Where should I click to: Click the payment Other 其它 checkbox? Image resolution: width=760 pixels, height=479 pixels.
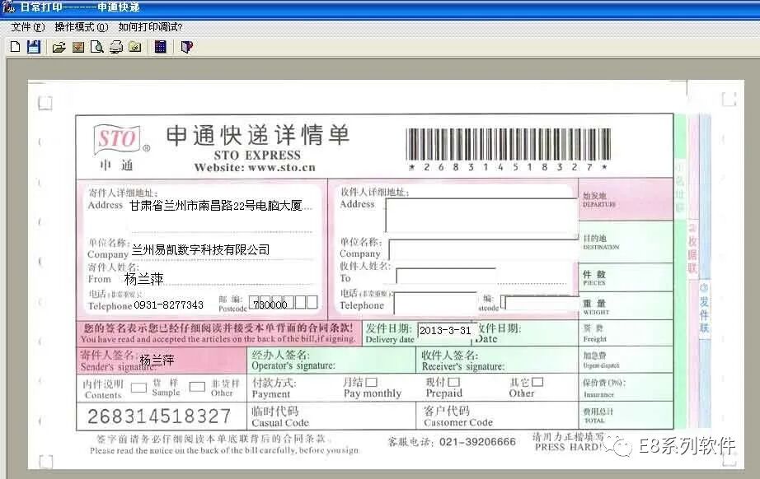[537, 382]
